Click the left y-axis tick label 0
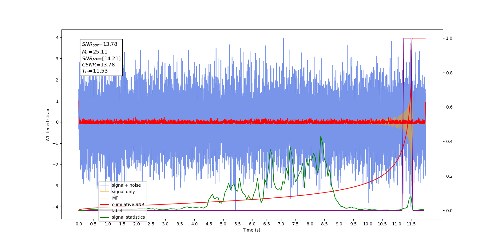 pos(57,122)
